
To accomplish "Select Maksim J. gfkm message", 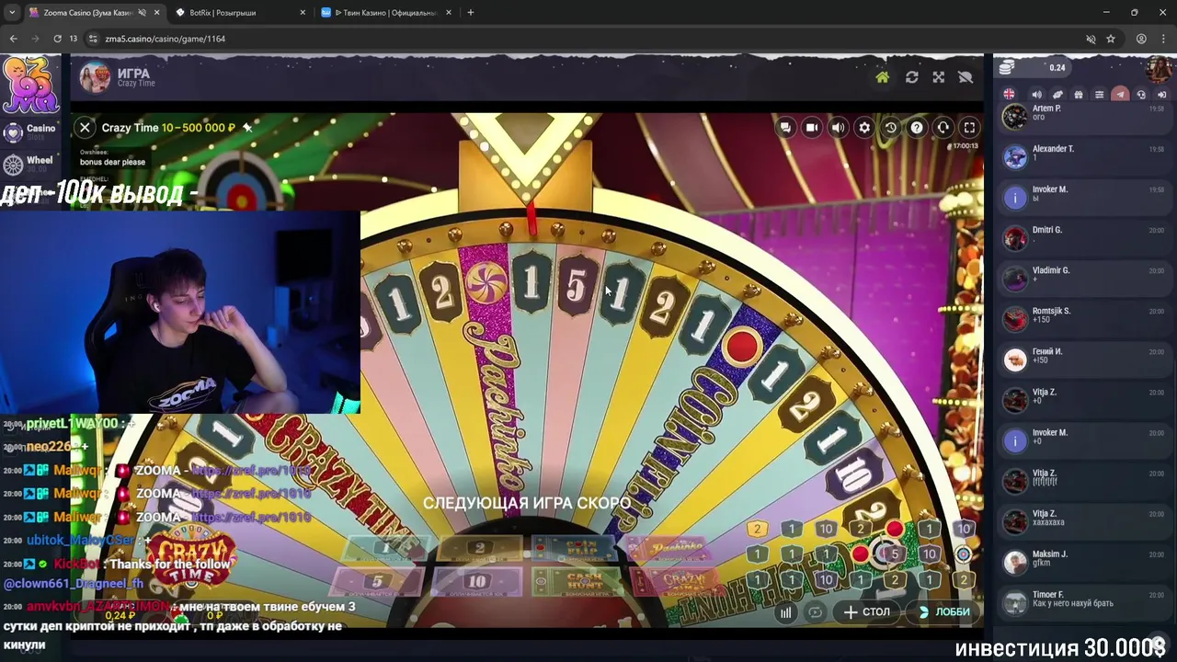I will click(x=1083, y=562).
